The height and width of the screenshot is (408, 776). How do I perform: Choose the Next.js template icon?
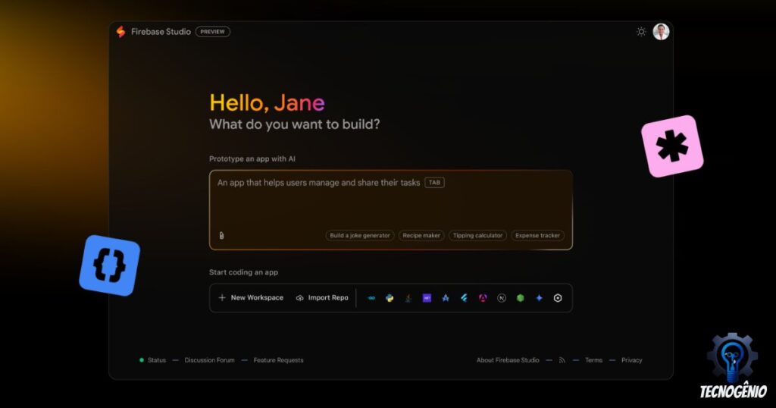[x=502, y=298]
